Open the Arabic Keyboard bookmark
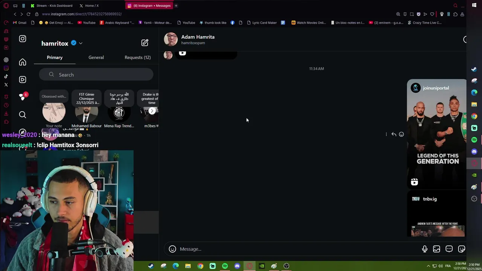Screen dimensions: 482x271 [117, 23]
